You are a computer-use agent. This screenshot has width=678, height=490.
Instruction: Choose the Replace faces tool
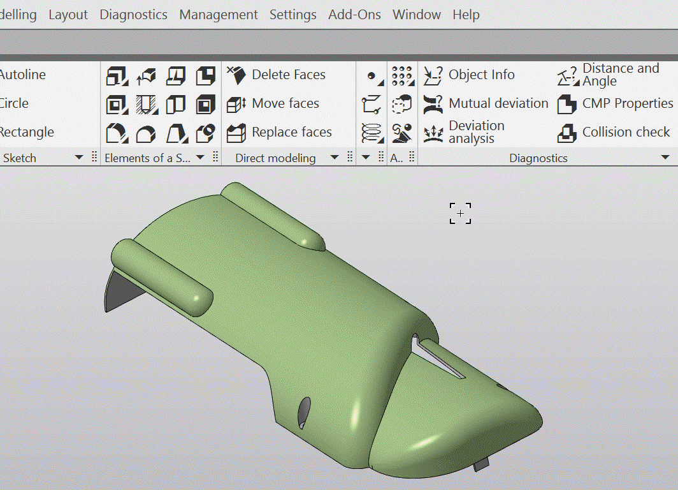tap(279, 133)
